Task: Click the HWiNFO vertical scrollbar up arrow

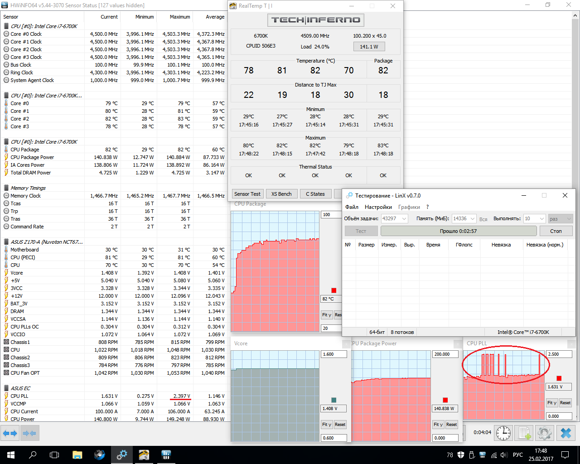Action: point(576,16)
